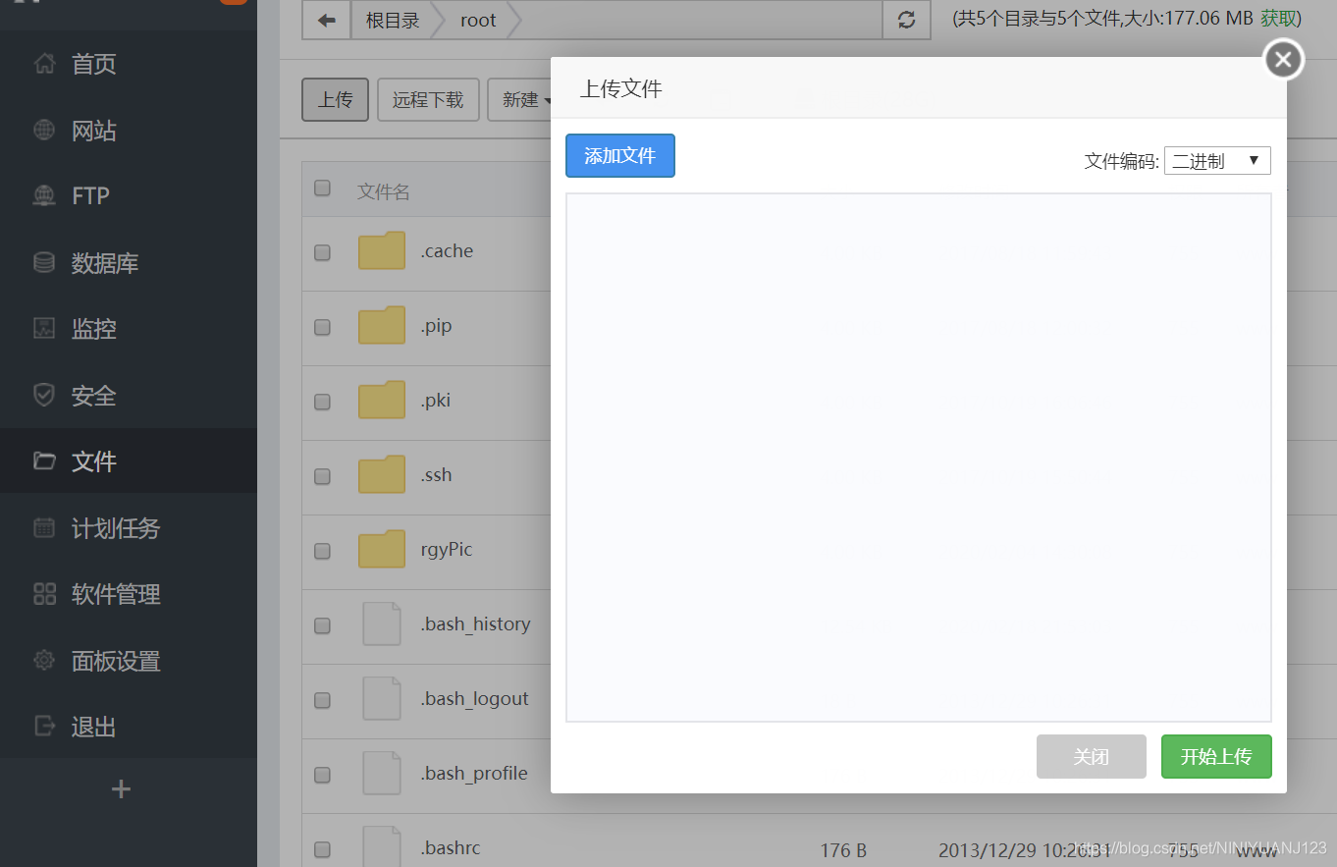Screen dimensions: 1337x867
Task: Check the .bashrc row checkbox
Action: pos(322,849)
